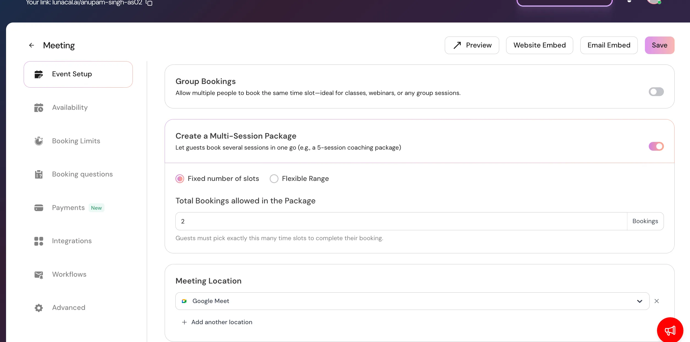
Task: Click the Payments card icon
Action: (39, 208)
